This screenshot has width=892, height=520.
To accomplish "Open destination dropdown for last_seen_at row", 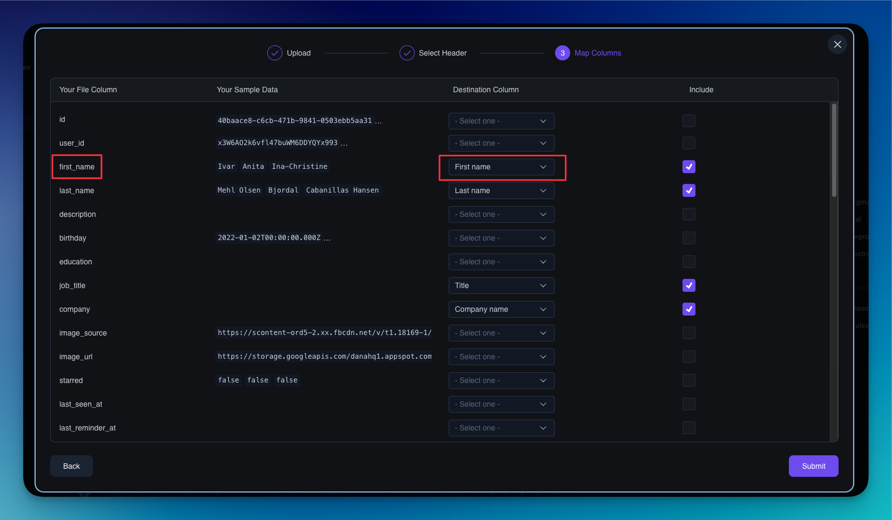I will 502,404.
